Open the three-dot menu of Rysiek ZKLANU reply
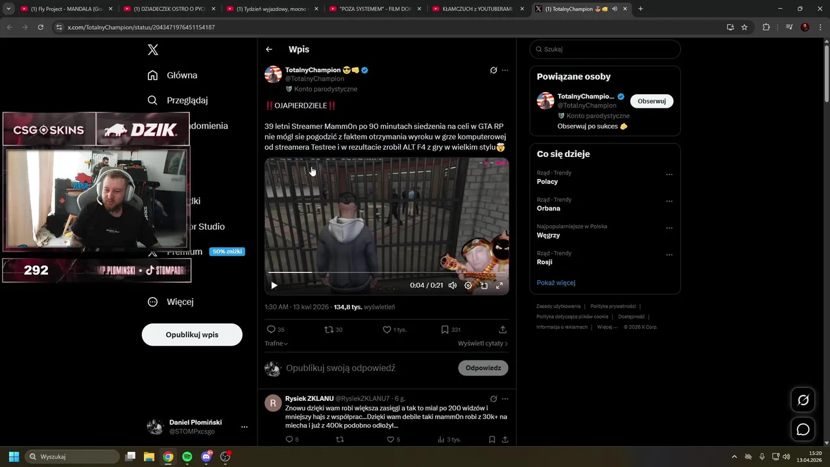The height and width of the screenshot is (467, 830). [x=505, y=399]
